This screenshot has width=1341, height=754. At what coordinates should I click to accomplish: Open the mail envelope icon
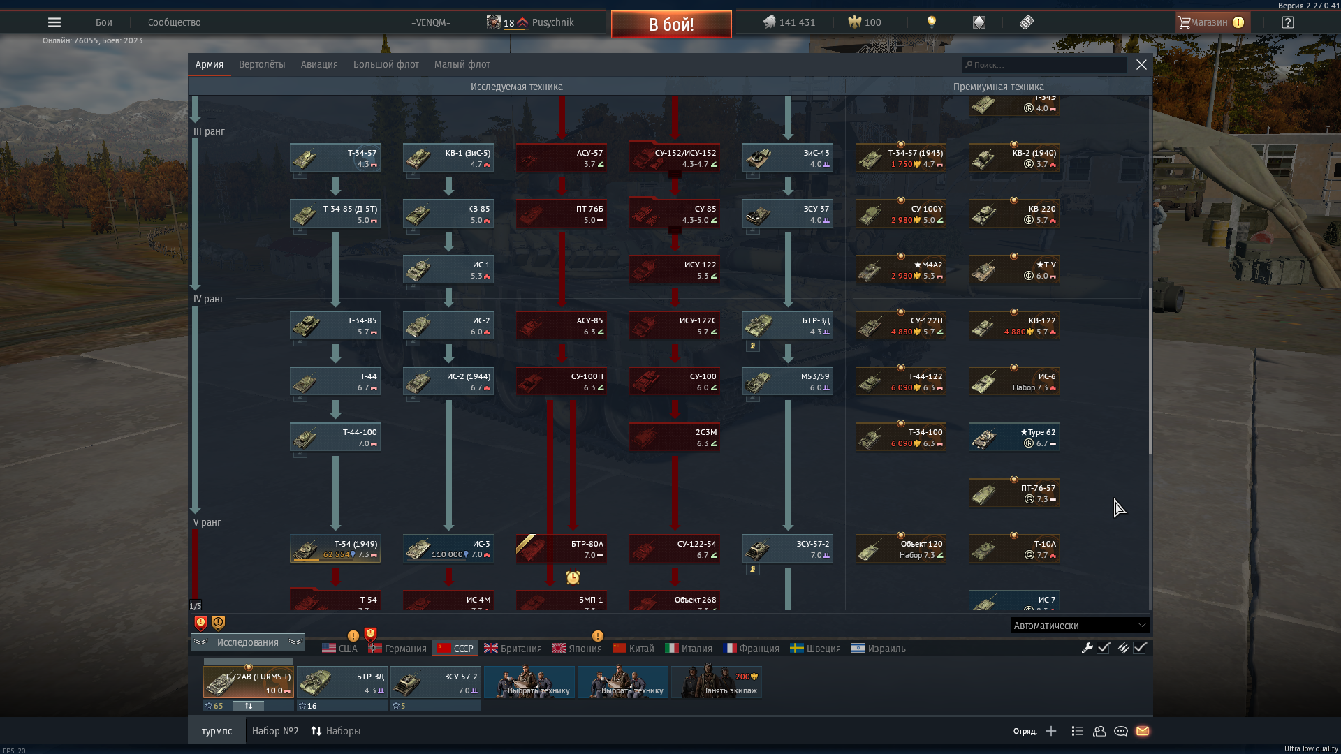click(1143, 731)
